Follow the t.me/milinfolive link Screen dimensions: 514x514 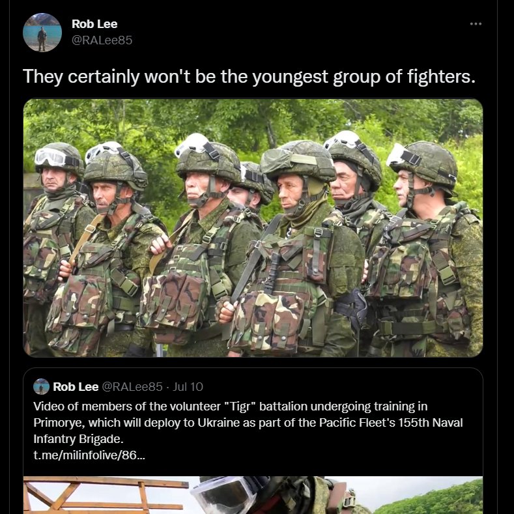(x=89, y=455)
